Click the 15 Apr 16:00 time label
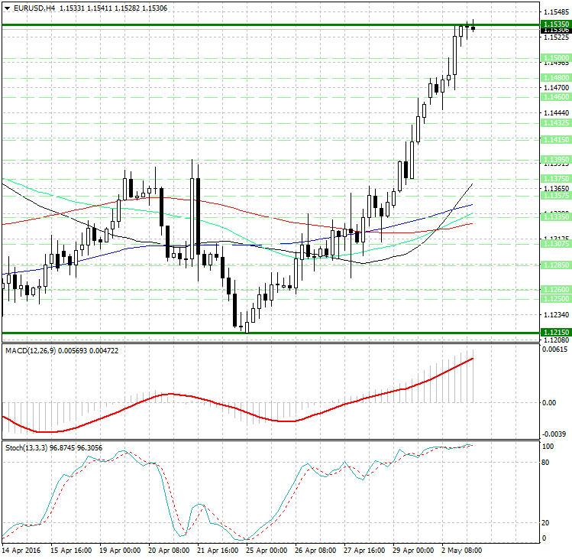Screen dimensions: 572x559 pos(71,551)
